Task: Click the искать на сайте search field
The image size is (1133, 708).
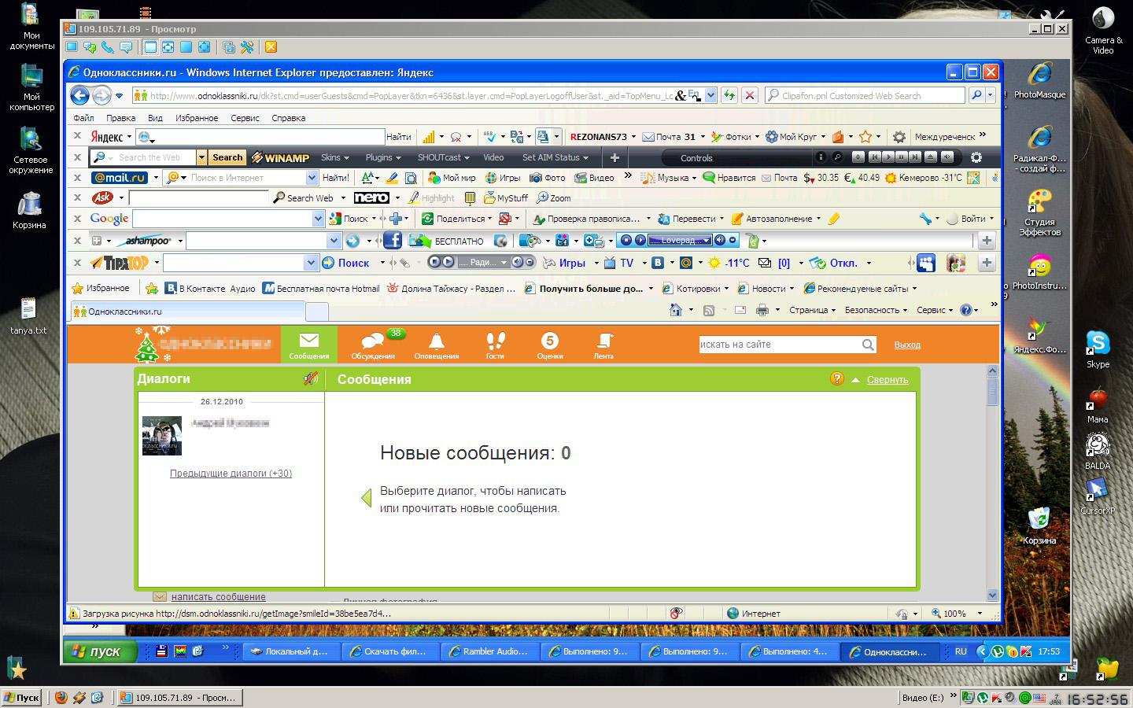Action: click(x=777, y=345)
